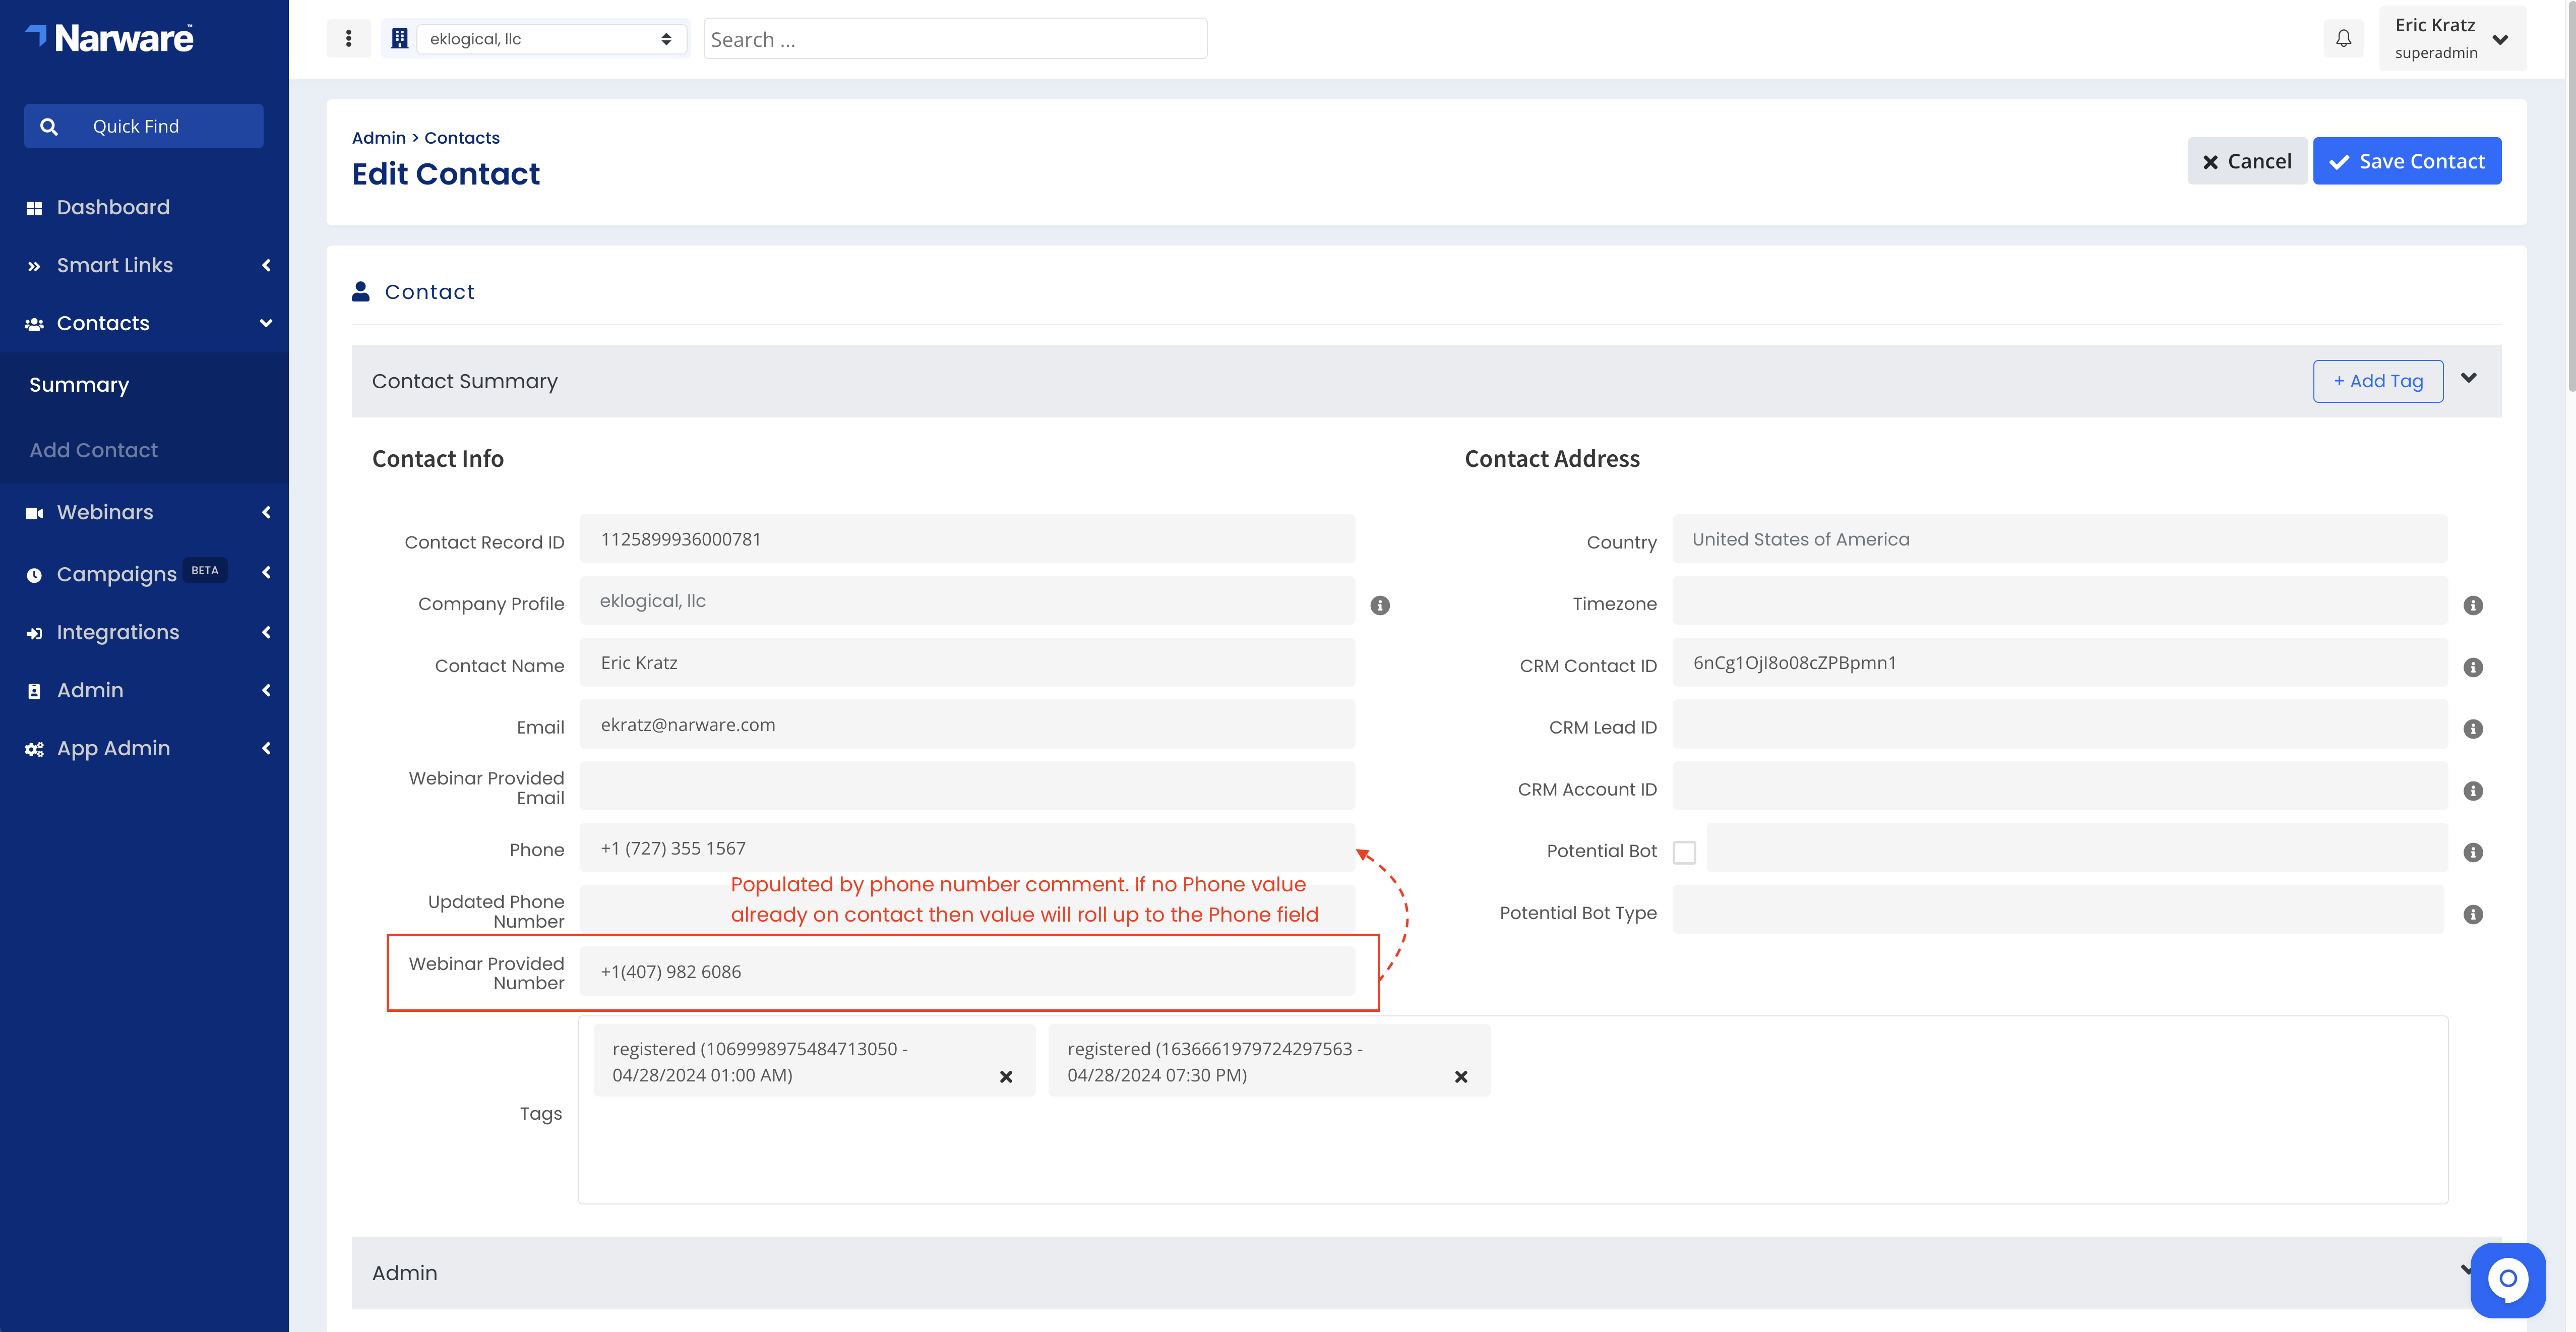Click the company building icon
Screen dimensions: 2576x1332
tap(400, 39)
